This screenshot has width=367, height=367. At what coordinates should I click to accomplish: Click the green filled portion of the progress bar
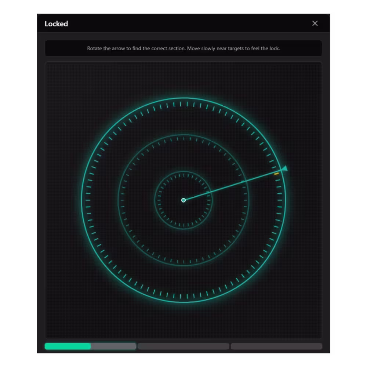click(x=68, y=346)
